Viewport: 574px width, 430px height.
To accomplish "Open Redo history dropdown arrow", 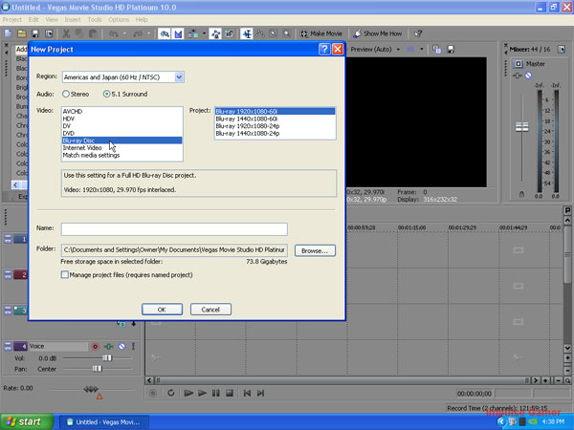I will (148, 34).
